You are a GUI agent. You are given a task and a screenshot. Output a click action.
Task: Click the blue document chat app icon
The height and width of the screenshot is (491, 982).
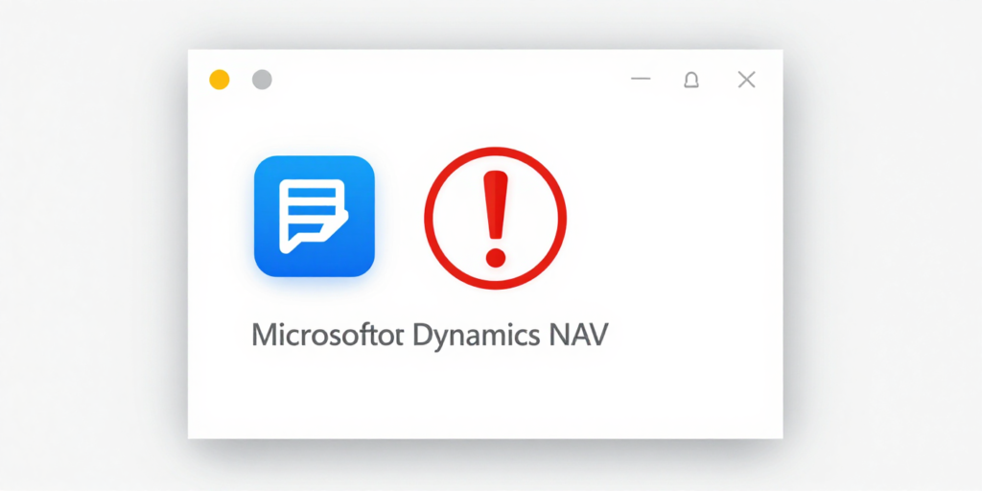[x=315, y=216]
